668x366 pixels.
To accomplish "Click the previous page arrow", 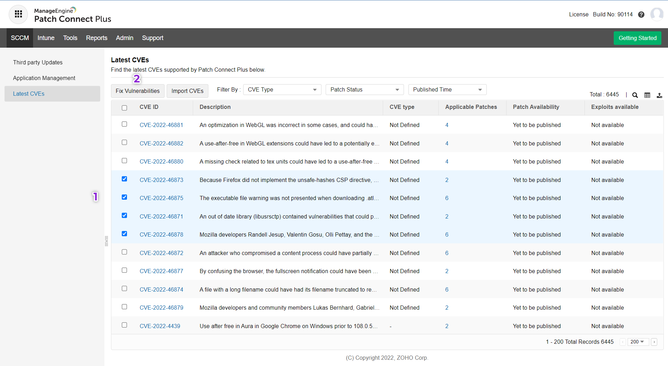I will click(623, 342).
